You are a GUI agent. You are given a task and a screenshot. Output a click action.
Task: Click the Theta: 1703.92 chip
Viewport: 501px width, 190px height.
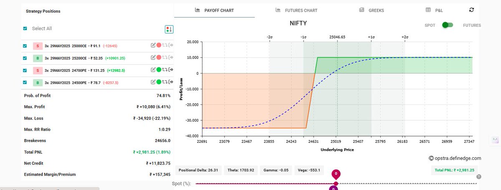point(241,170)
